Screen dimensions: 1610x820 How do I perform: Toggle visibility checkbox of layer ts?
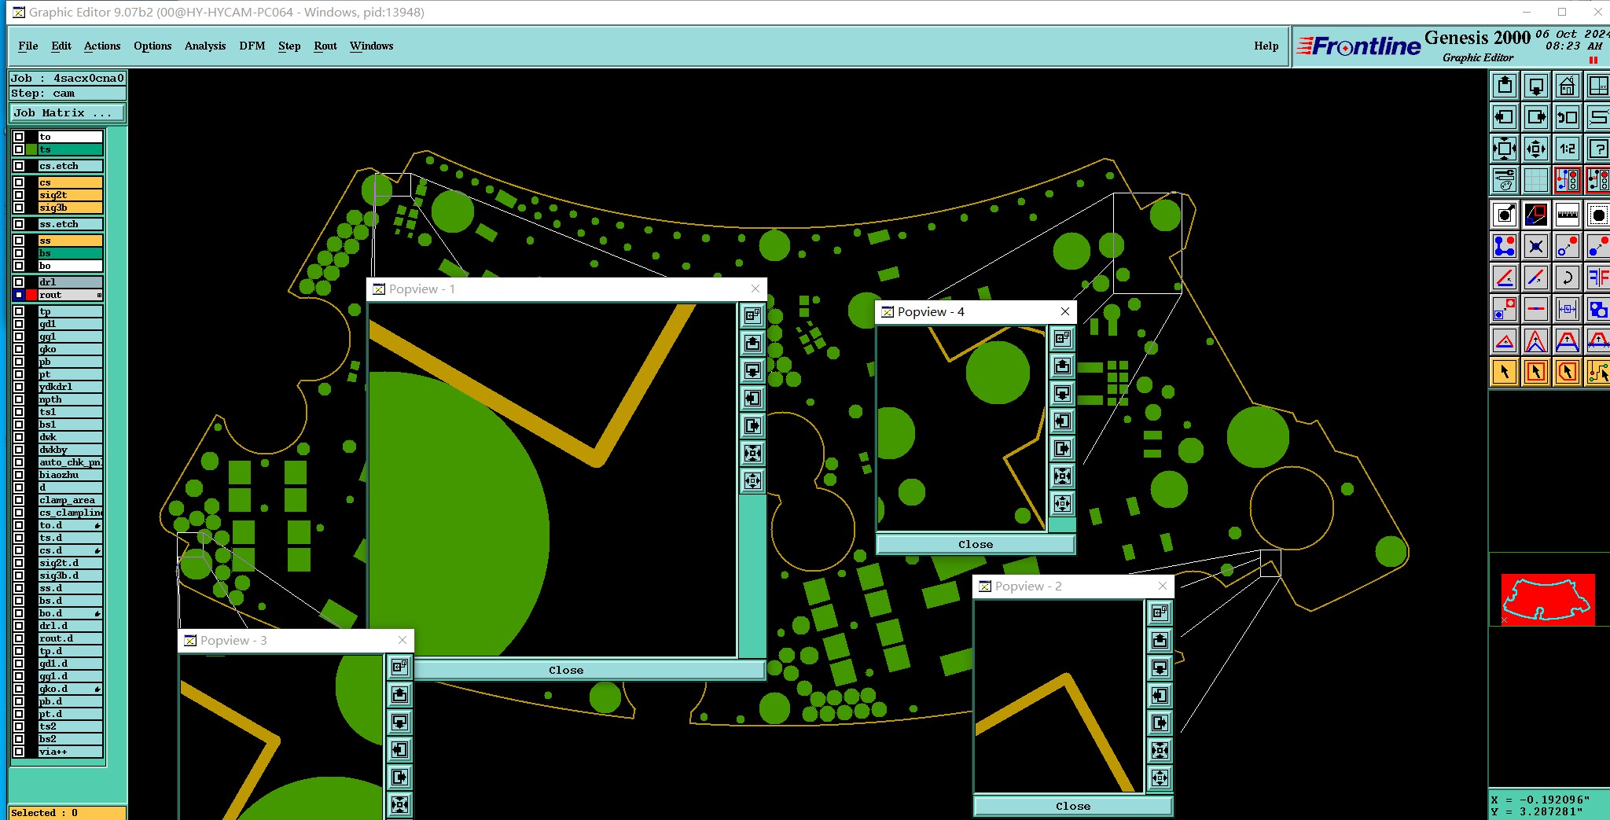[19, 149]
